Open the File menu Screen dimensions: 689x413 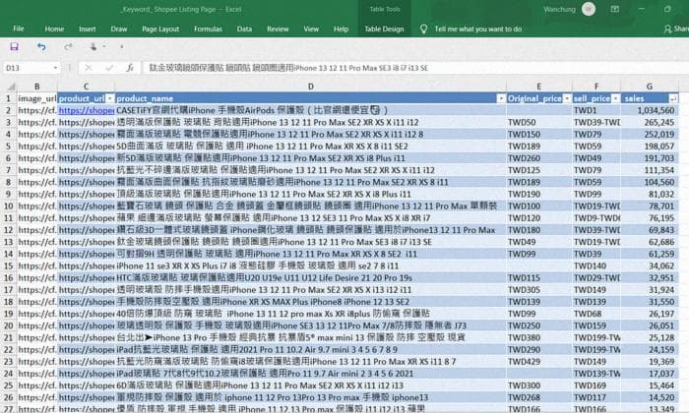coord(19,29)
